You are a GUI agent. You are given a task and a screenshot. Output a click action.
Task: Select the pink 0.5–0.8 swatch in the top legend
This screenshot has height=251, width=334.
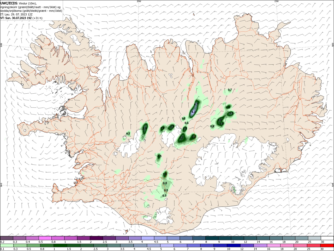tap(45, 238)
